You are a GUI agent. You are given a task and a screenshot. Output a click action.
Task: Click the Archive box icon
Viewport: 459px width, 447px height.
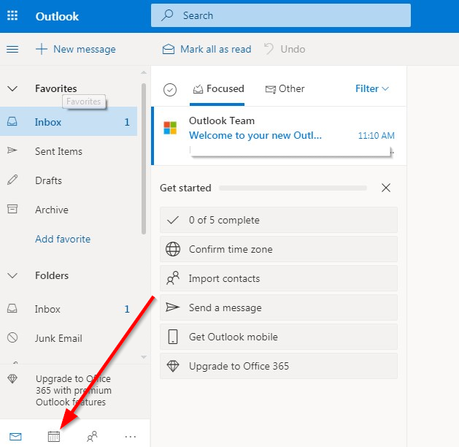tap(12, 209)
